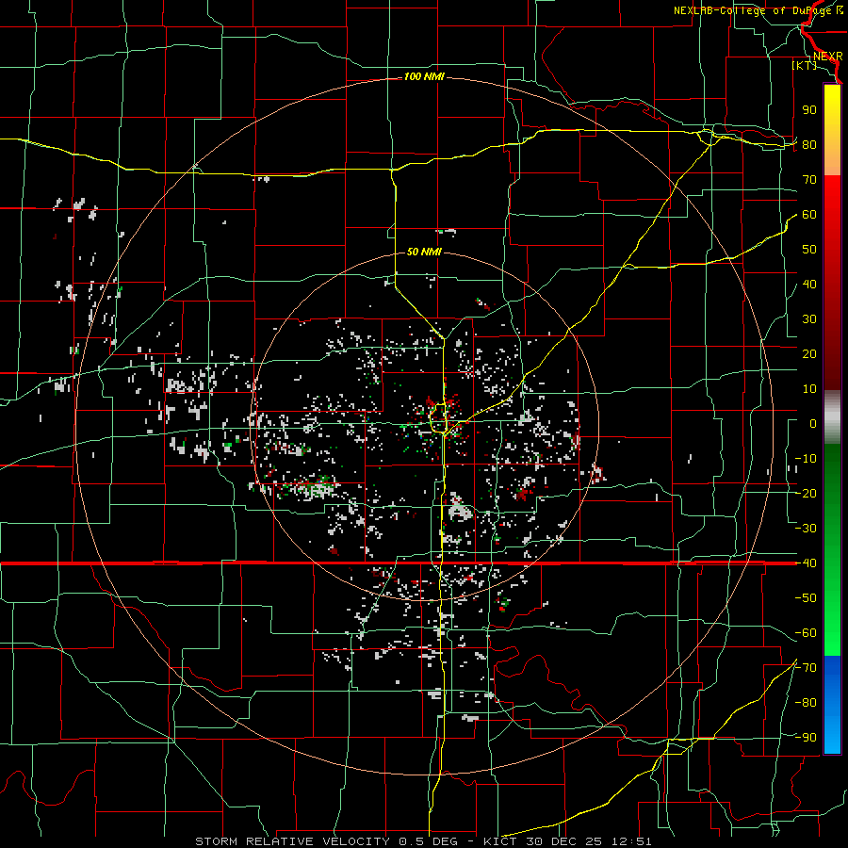Click the -70 scale value
848x848 pixels.
806,668
